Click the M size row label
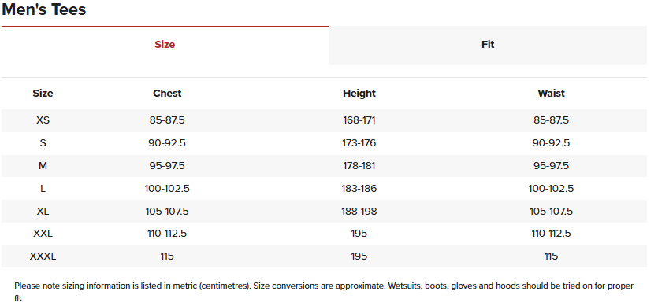Screen dimensions: 658x306 coord(43,165)
